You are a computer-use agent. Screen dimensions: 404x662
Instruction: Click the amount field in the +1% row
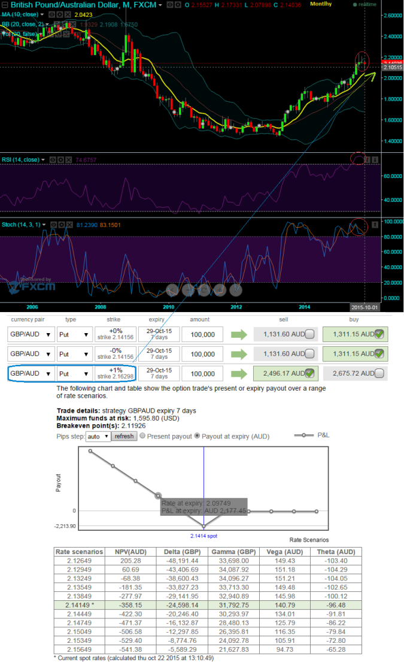tap(203, 374)
